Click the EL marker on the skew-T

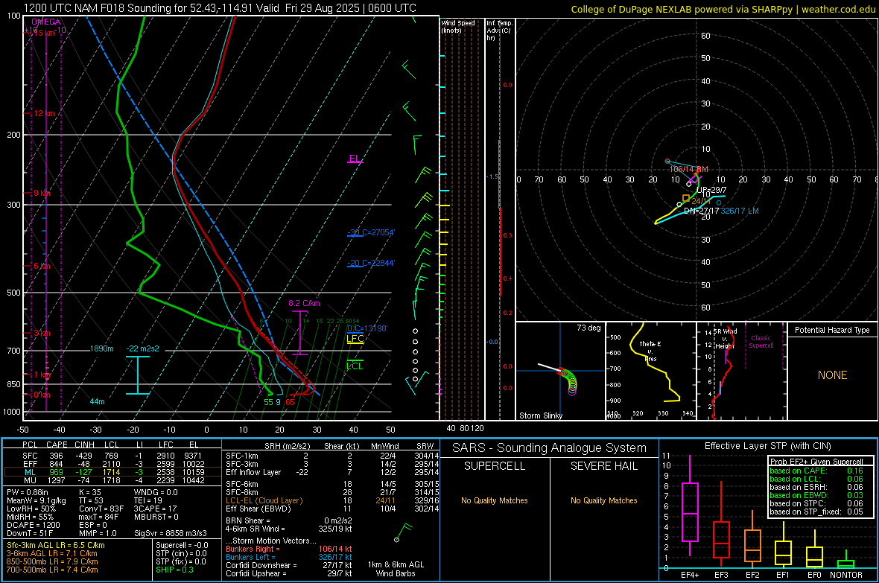click(x=355, y=159)
